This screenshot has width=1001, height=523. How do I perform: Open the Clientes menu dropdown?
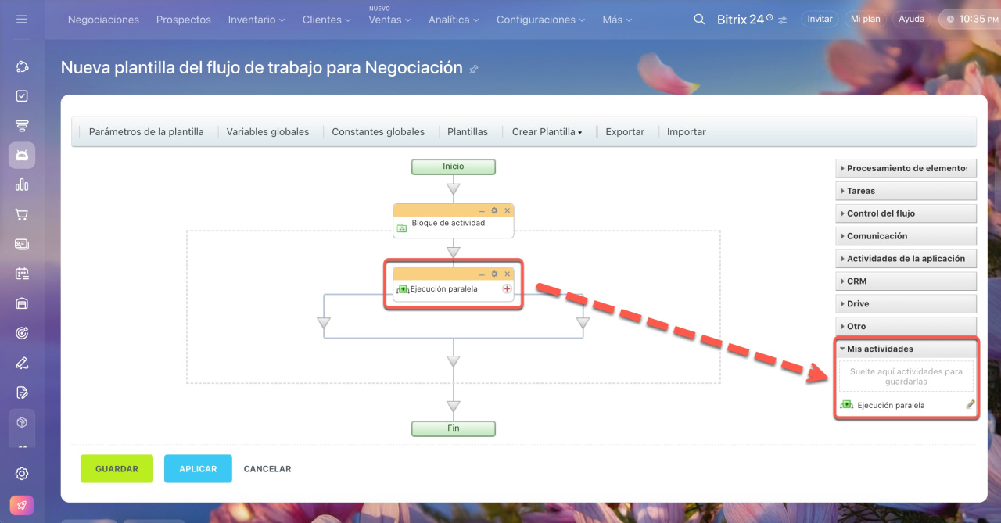tap(327, 20)
